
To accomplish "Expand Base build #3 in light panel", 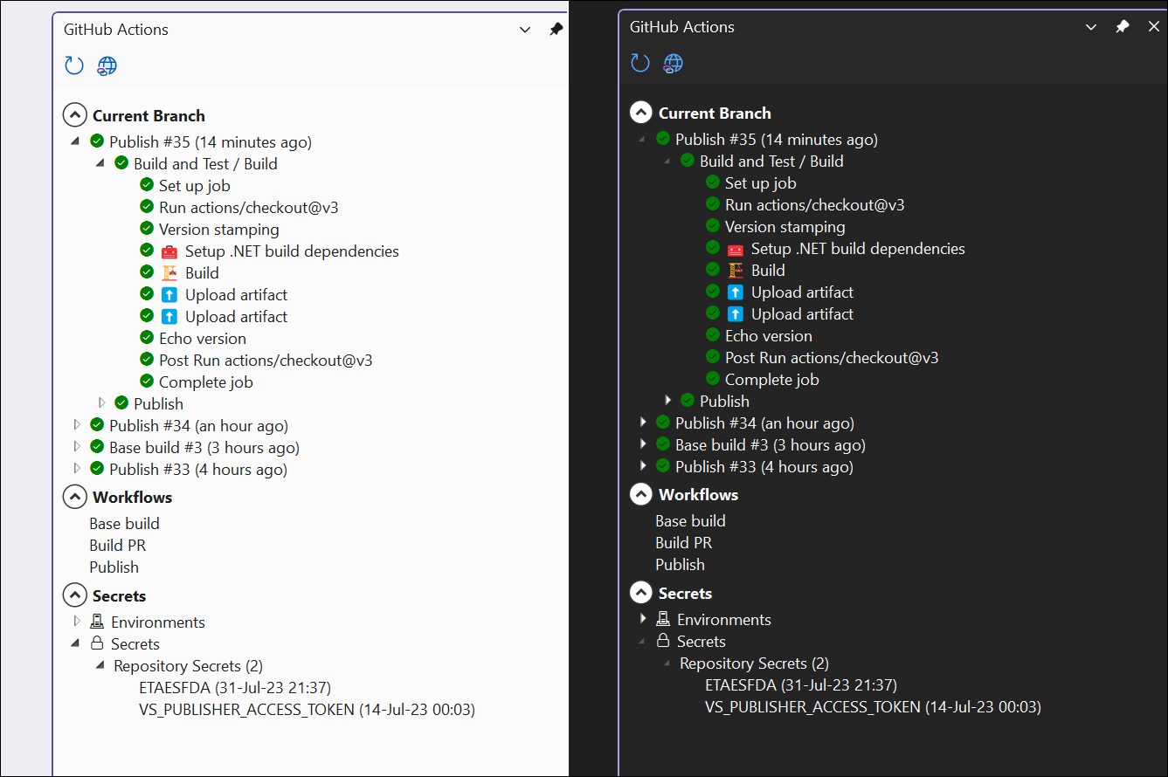I will (x=78, y=447).
